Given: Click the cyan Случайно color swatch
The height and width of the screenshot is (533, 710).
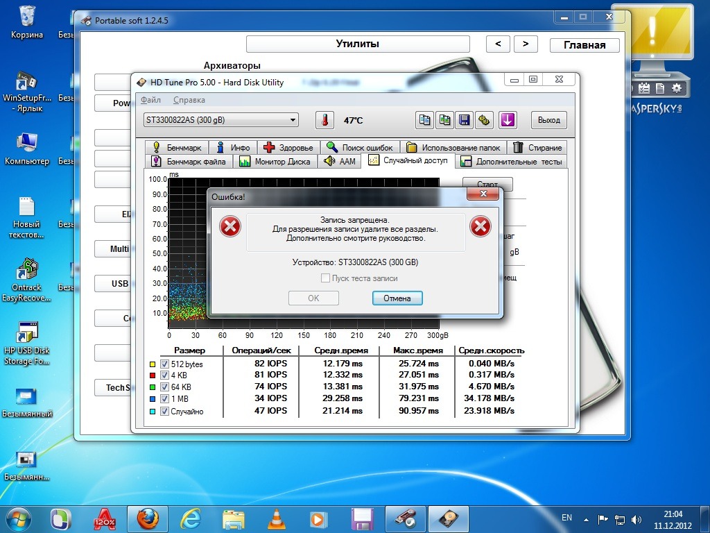Looking at the screenshot, I should click(153, 411).
